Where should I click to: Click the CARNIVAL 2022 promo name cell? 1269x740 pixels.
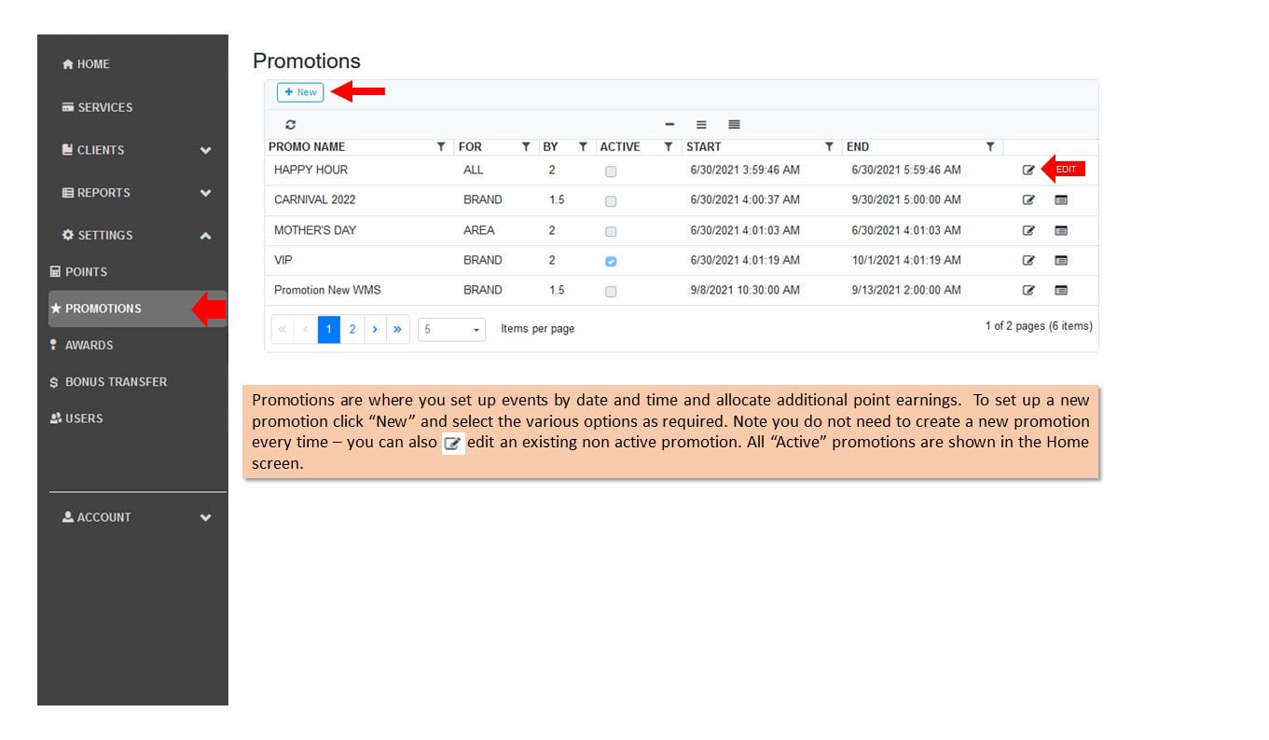[x=315, y=199]
